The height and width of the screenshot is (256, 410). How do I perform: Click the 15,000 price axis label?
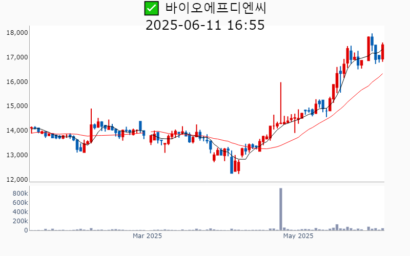click(17, 106)
